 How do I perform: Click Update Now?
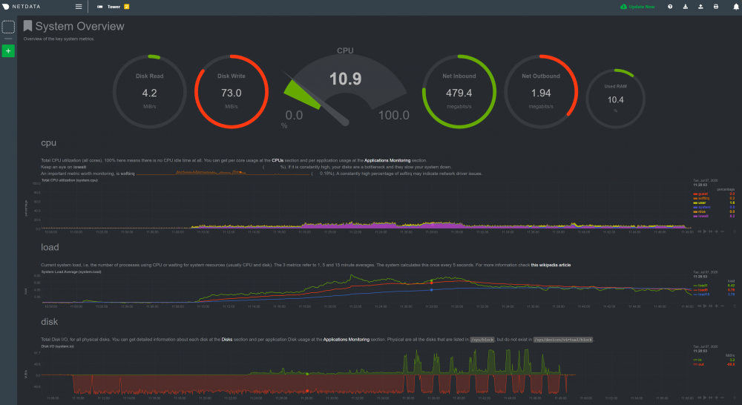click(637, 7)
